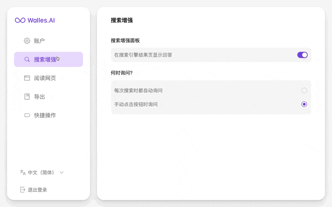
Task: Click the magnifier icon beside 搜索增强
Action: pos(27,59)
